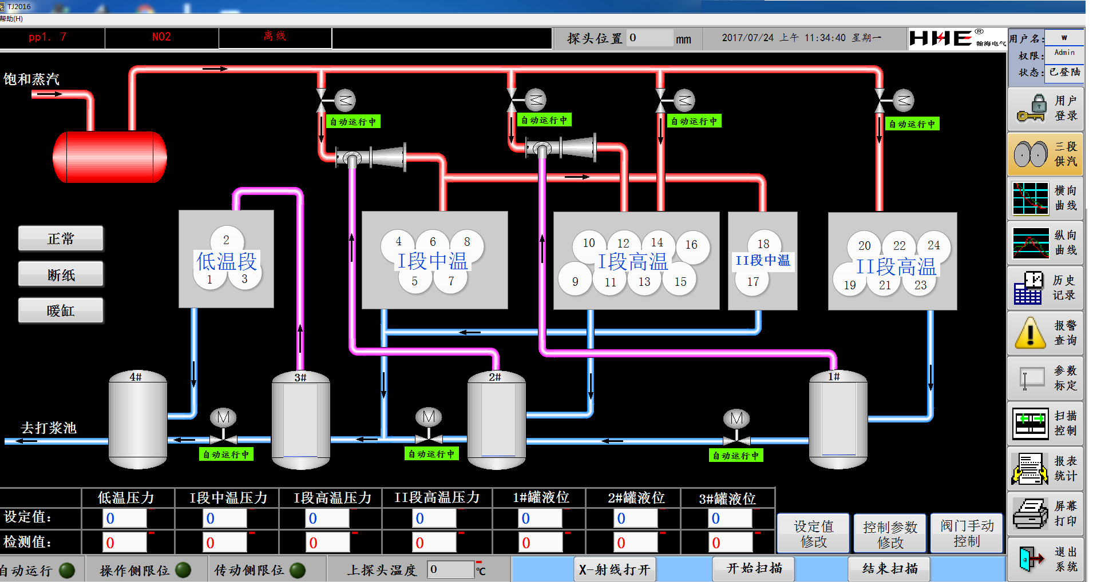The image size is (1097, 582).
Task: Click the 低温段 dryer group panel
Action: pos(226,259)
